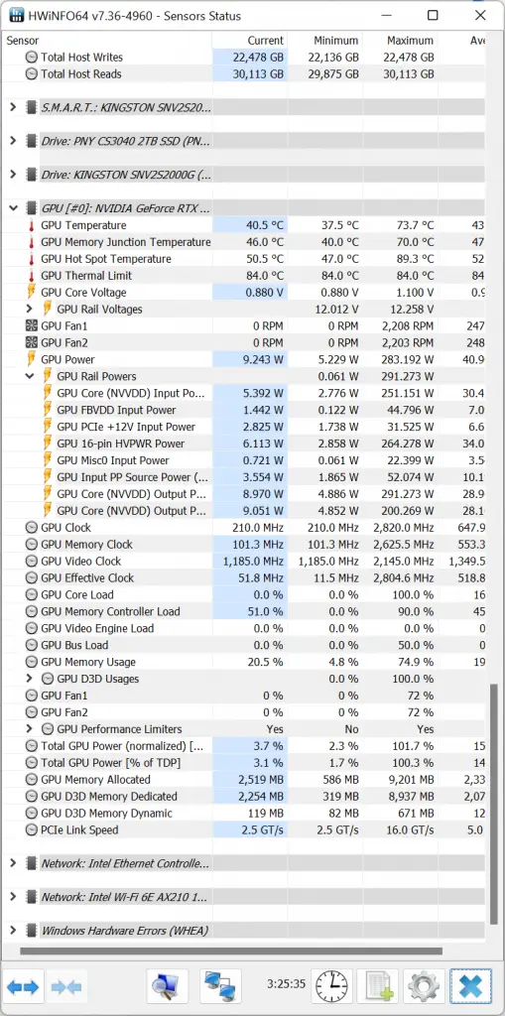
Task: Click the GPU Core Load gauge icon
Action: 31,595
